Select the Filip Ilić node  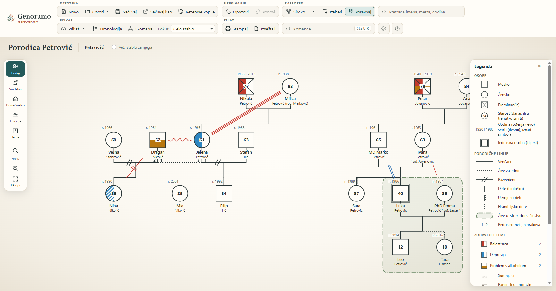pos(224,193)
